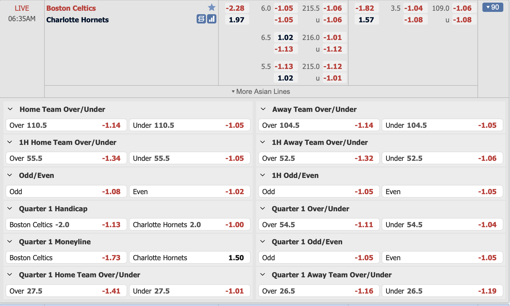
Task: Pick Even in the 1H Odd/Even market
Action: 442,192
